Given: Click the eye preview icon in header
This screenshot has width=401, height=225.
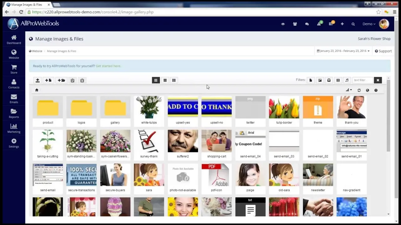Looking at the screenshot, I should coord(283,24).
